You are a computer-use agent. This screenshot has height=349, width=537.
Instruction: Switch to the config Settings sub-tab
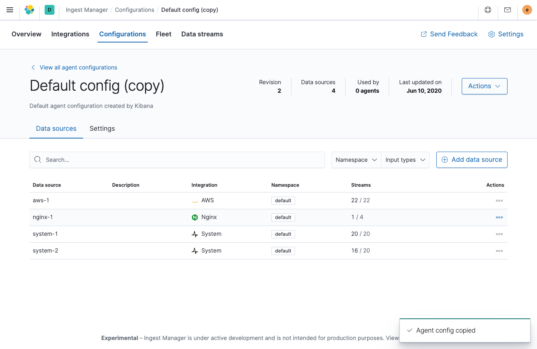[102, 128]
